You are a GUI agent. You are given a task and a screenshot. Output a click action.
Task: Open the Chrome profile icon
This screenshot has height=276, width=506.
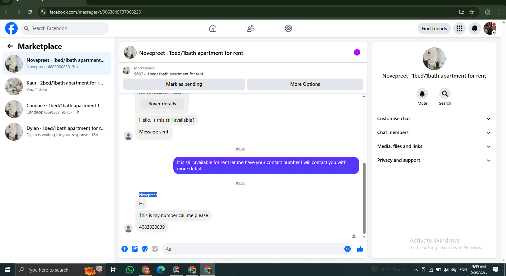click(488, 12)
